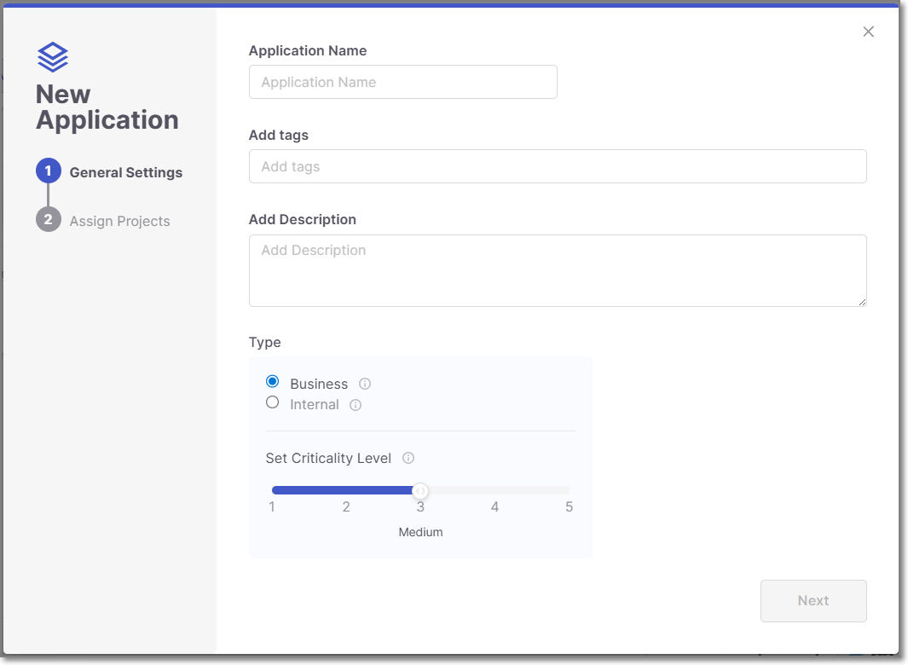The height and width of the screenshot is (665, 908).
Task: Click the info icon next to Business
Action: click(365, 384)
